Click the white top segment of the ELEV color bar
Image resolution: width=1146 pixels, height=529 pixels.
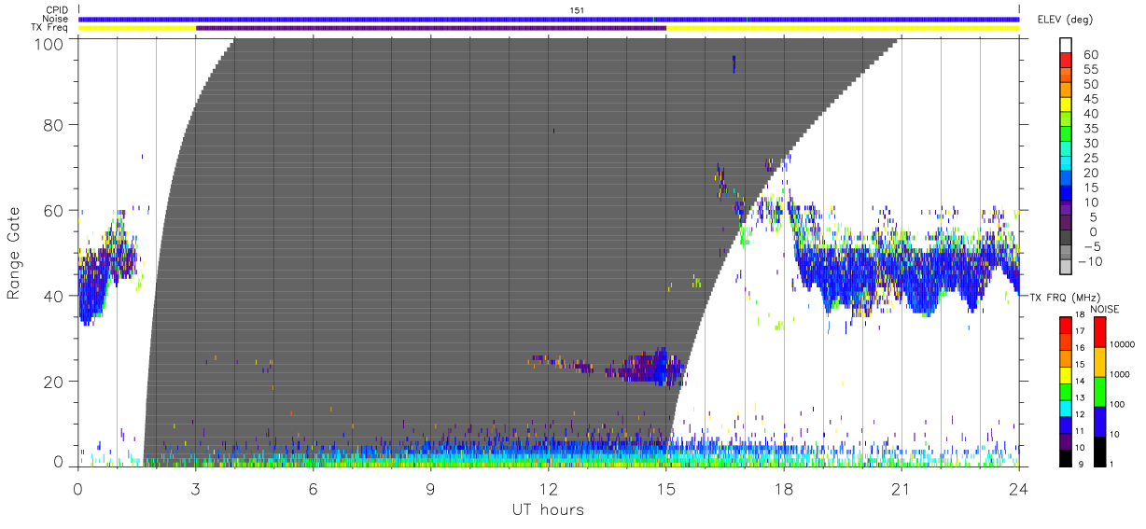click(1065, 46)
